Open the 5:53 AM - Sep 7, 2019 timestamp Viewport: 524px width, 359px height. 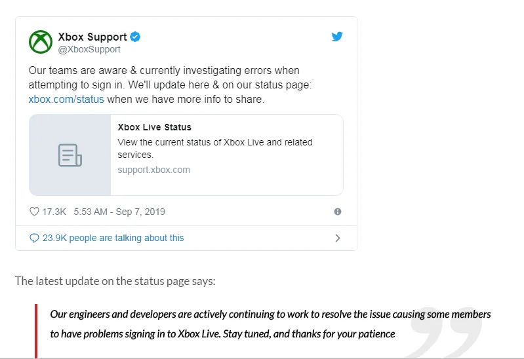[119, 212]
